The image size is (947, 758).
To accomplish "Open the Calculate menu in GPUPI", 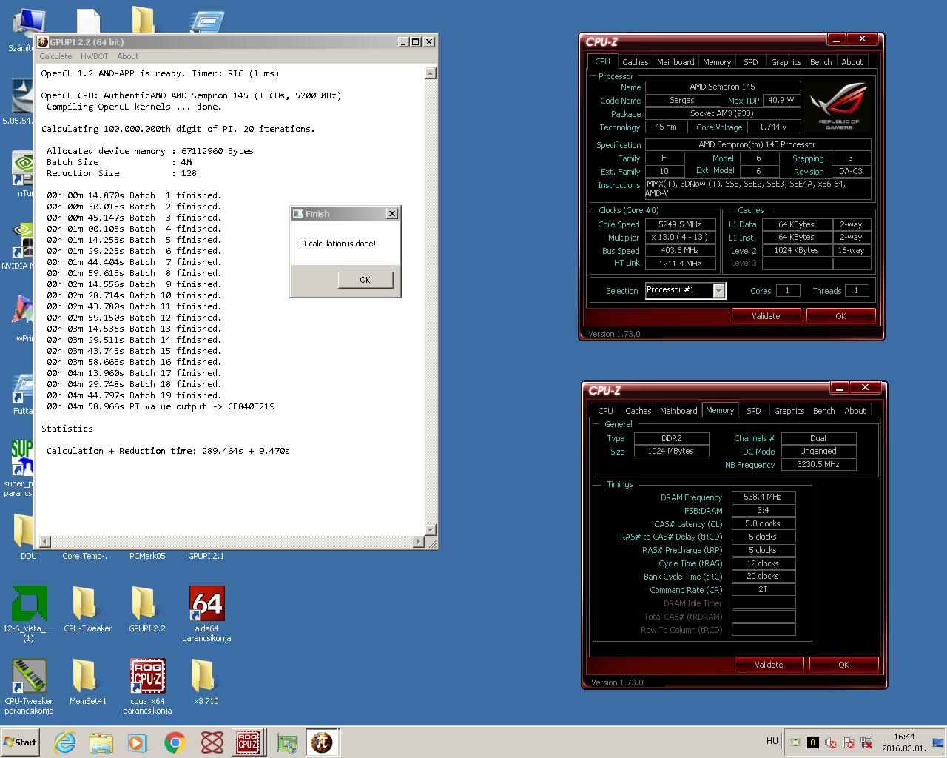I will coord(55,56).
